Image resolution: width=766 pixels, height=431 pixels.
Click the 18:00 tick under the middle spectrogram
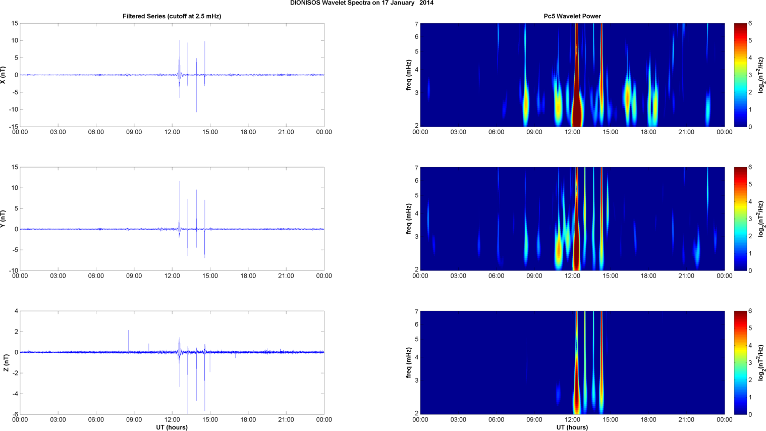pos(648,276)
